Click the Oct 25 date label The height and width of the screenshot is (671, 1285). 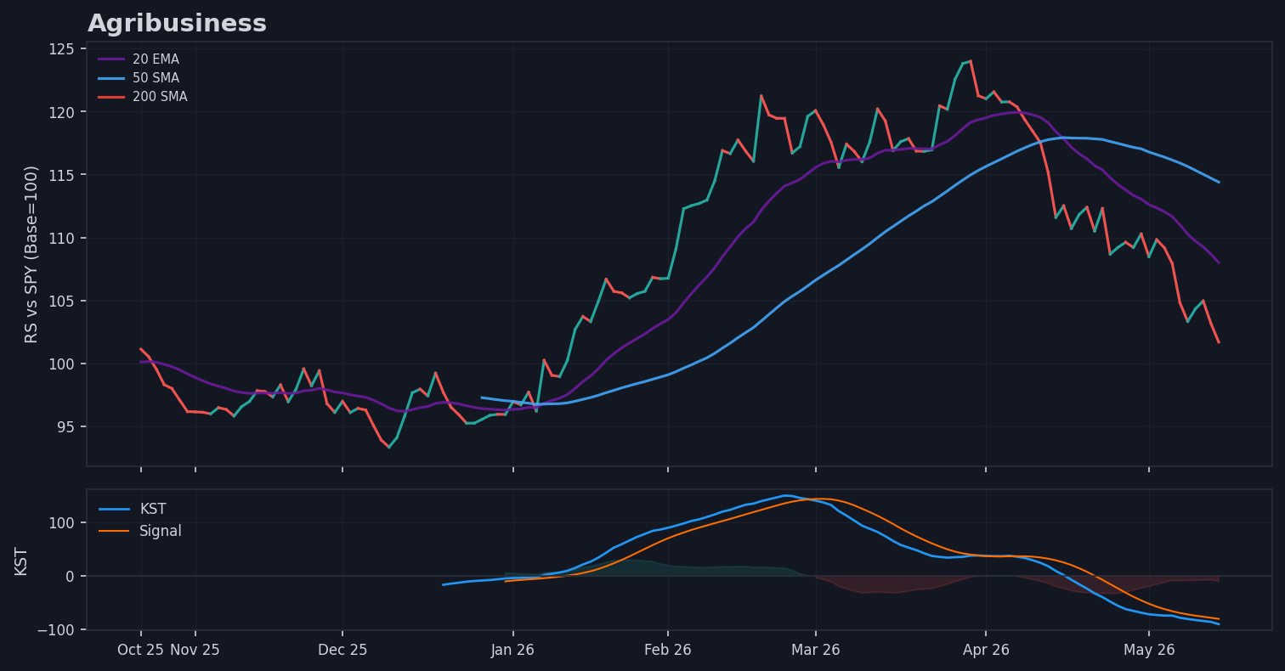pos(141,650)
